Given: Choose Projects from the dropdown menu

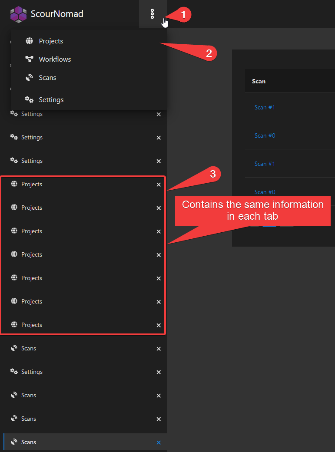Looking at the screenshot, I should coord(89,41).
